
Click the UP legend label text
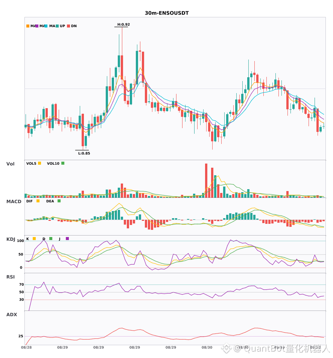tap(62, 26)
